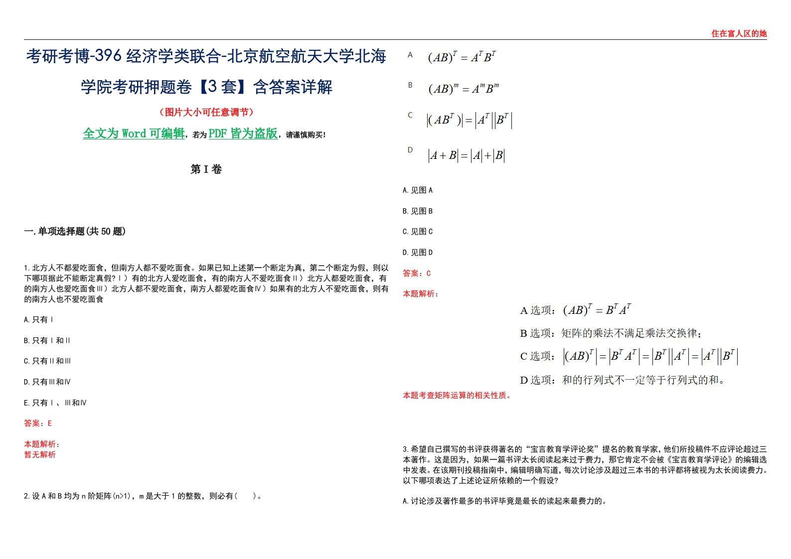Click explanation line D选项 和的行列式
The width and height of the screenshot is (791, 559).
pos(623,380)
